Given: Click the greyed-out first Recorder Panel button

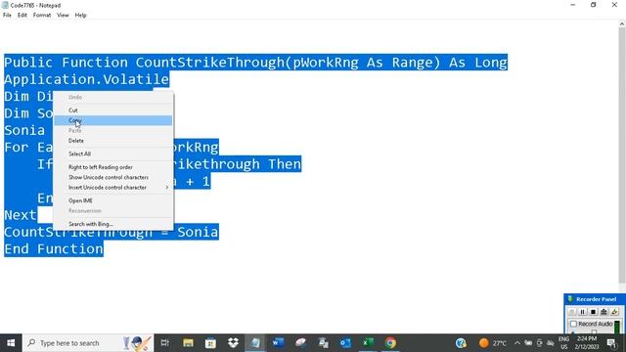Looking at the screenshot, I should (x=571, y=312).
